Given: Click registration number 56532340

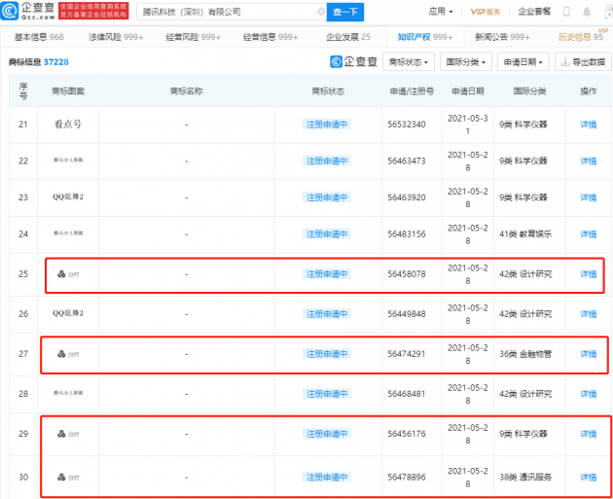Looking at the screenshot, I should click(x=407, y=125).
